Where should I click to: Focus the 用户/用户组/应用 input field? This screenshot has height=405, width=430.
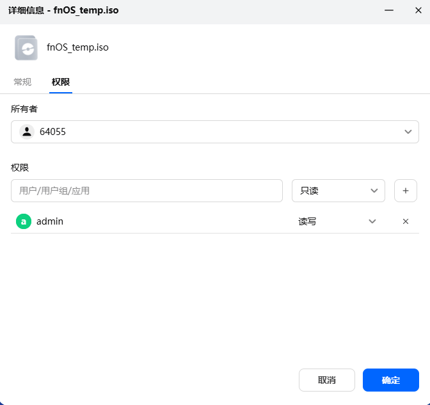coord(147,191)
